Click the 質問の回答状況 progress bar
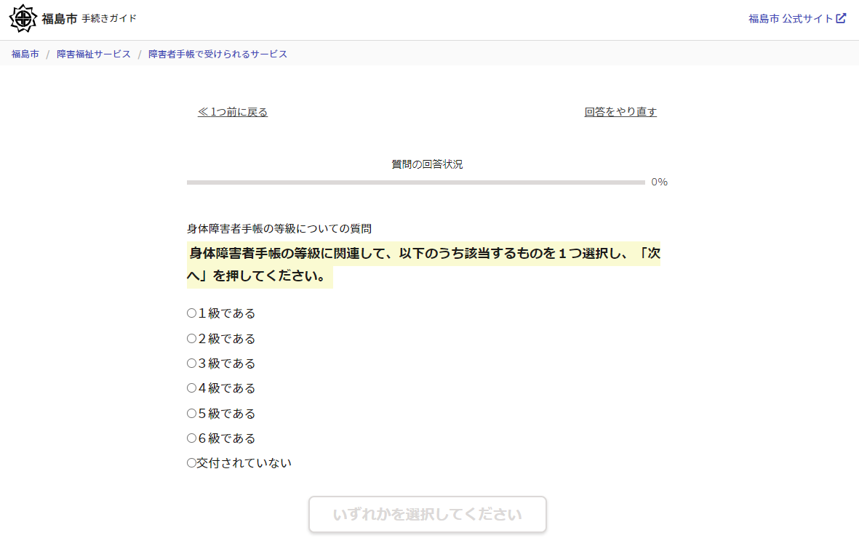 tap(416, 182)
